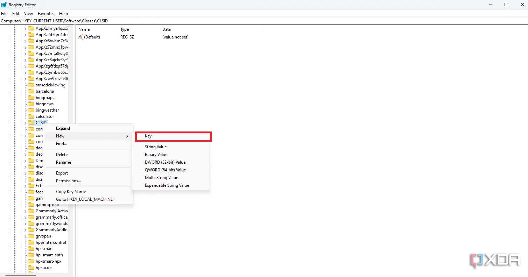This screenshot has width=528, height=277.
Task: Click the bingnews folder icon
Action: click(x=31, y=104)
